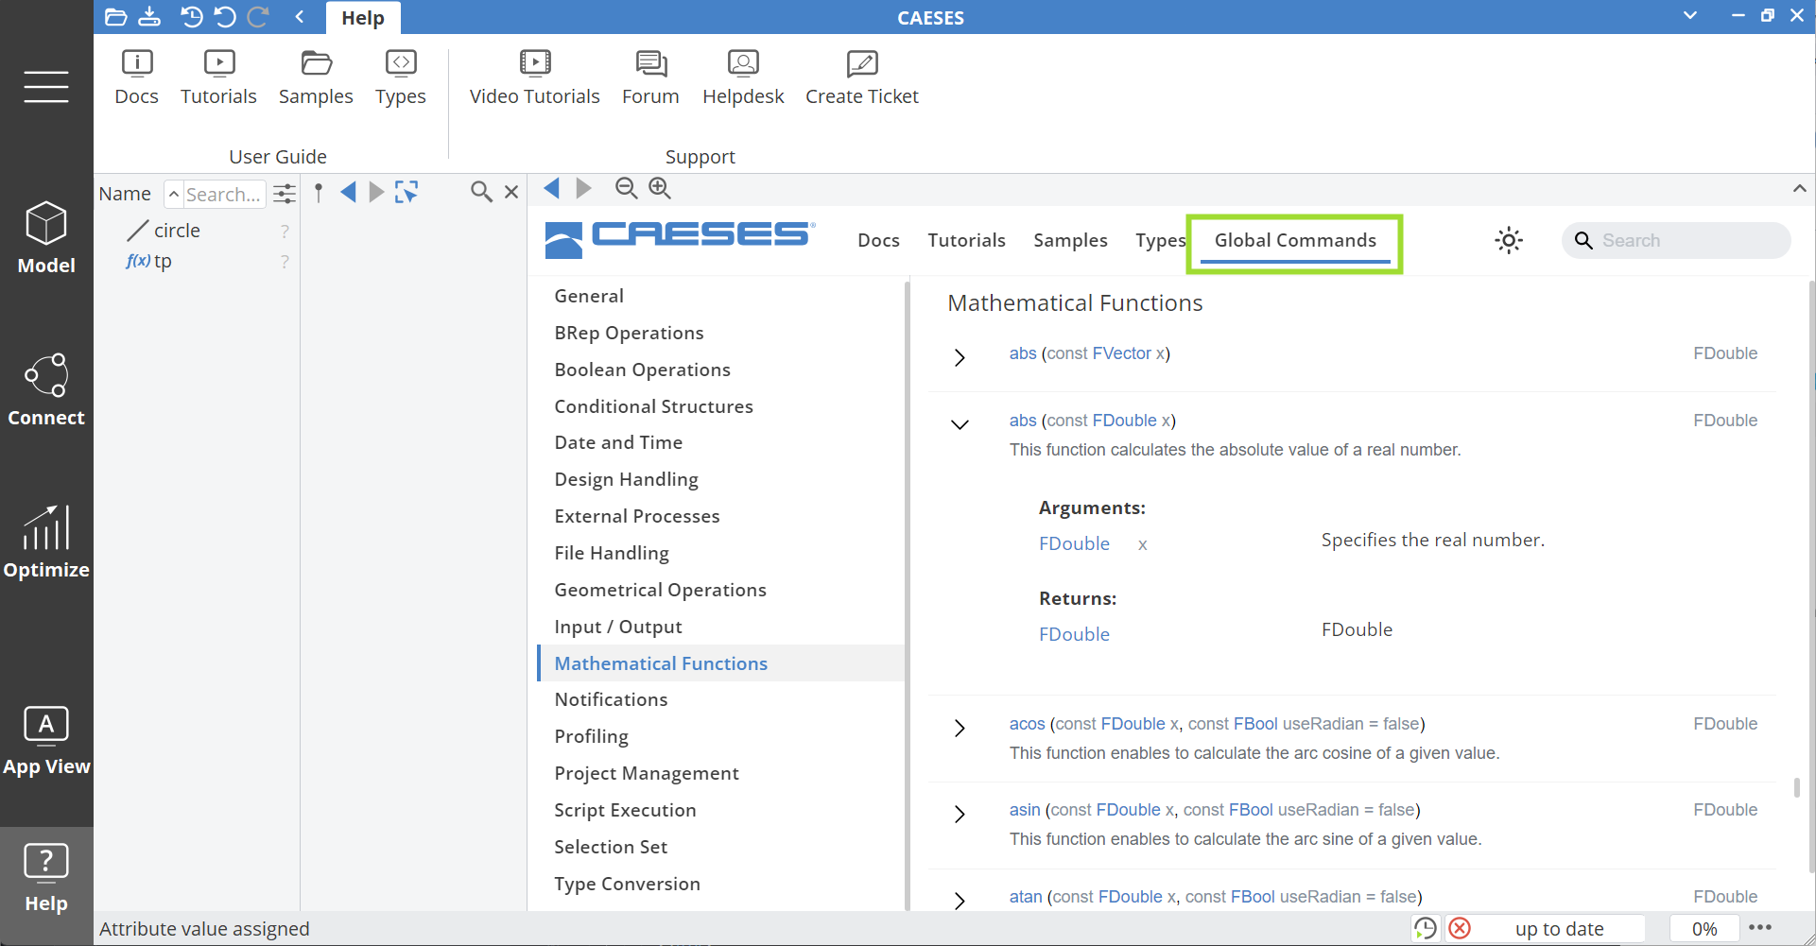Select the circle object in tree
1816x946 pixels.
(x=177, y=231)
